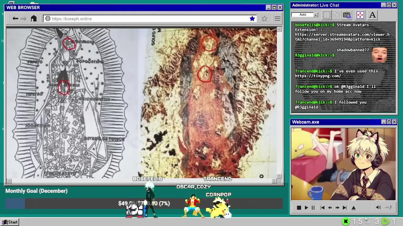Screen dimensions: 403x226
Task: Click the CORNPOP avatar character
Action: pos(219,208)
